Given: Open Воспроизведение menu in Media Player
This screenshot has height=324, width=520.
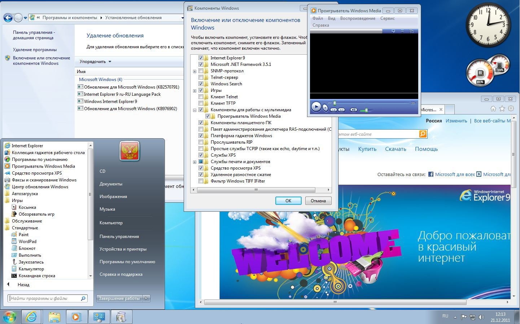Looking at the screenshot, I should 358,18.
